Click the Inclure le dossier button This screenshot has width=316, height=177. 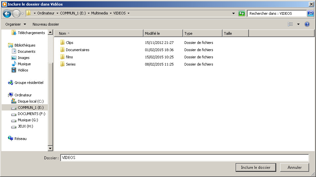coord(255,167)
